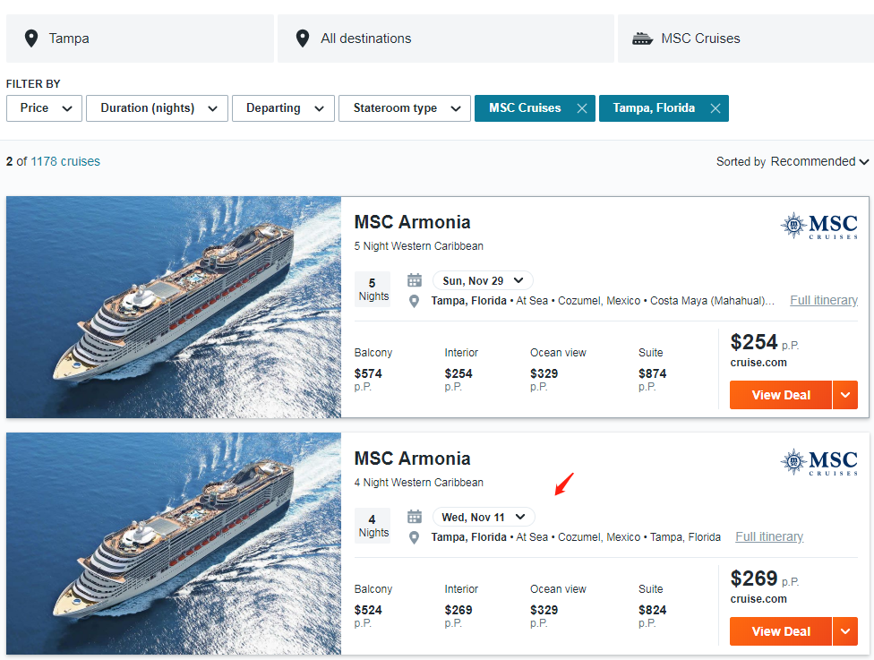Select the $254 Interior price
The width and height of the screenshot is (874, 660).
pyautogui.click(x=458, y=373)
